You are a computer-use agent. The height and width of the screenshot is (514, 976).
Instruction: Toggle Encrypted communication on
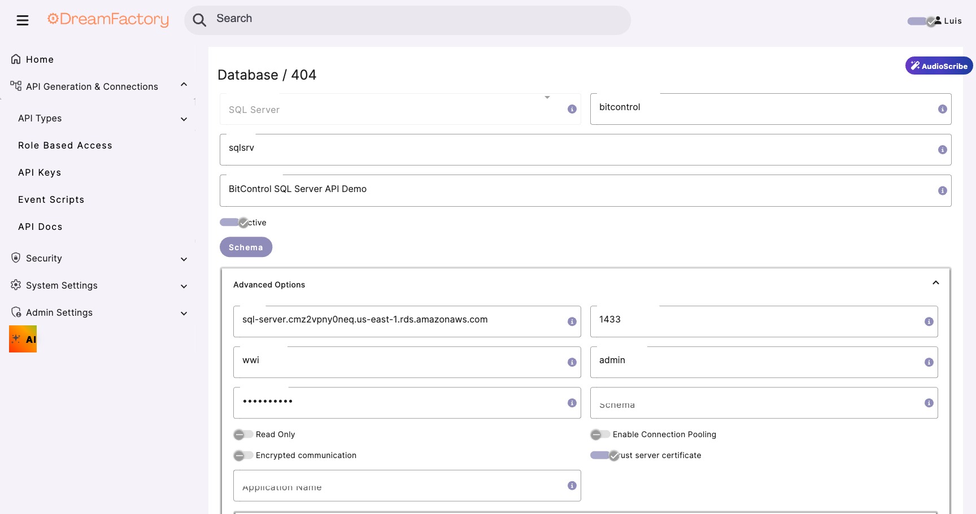coord(243,455)
